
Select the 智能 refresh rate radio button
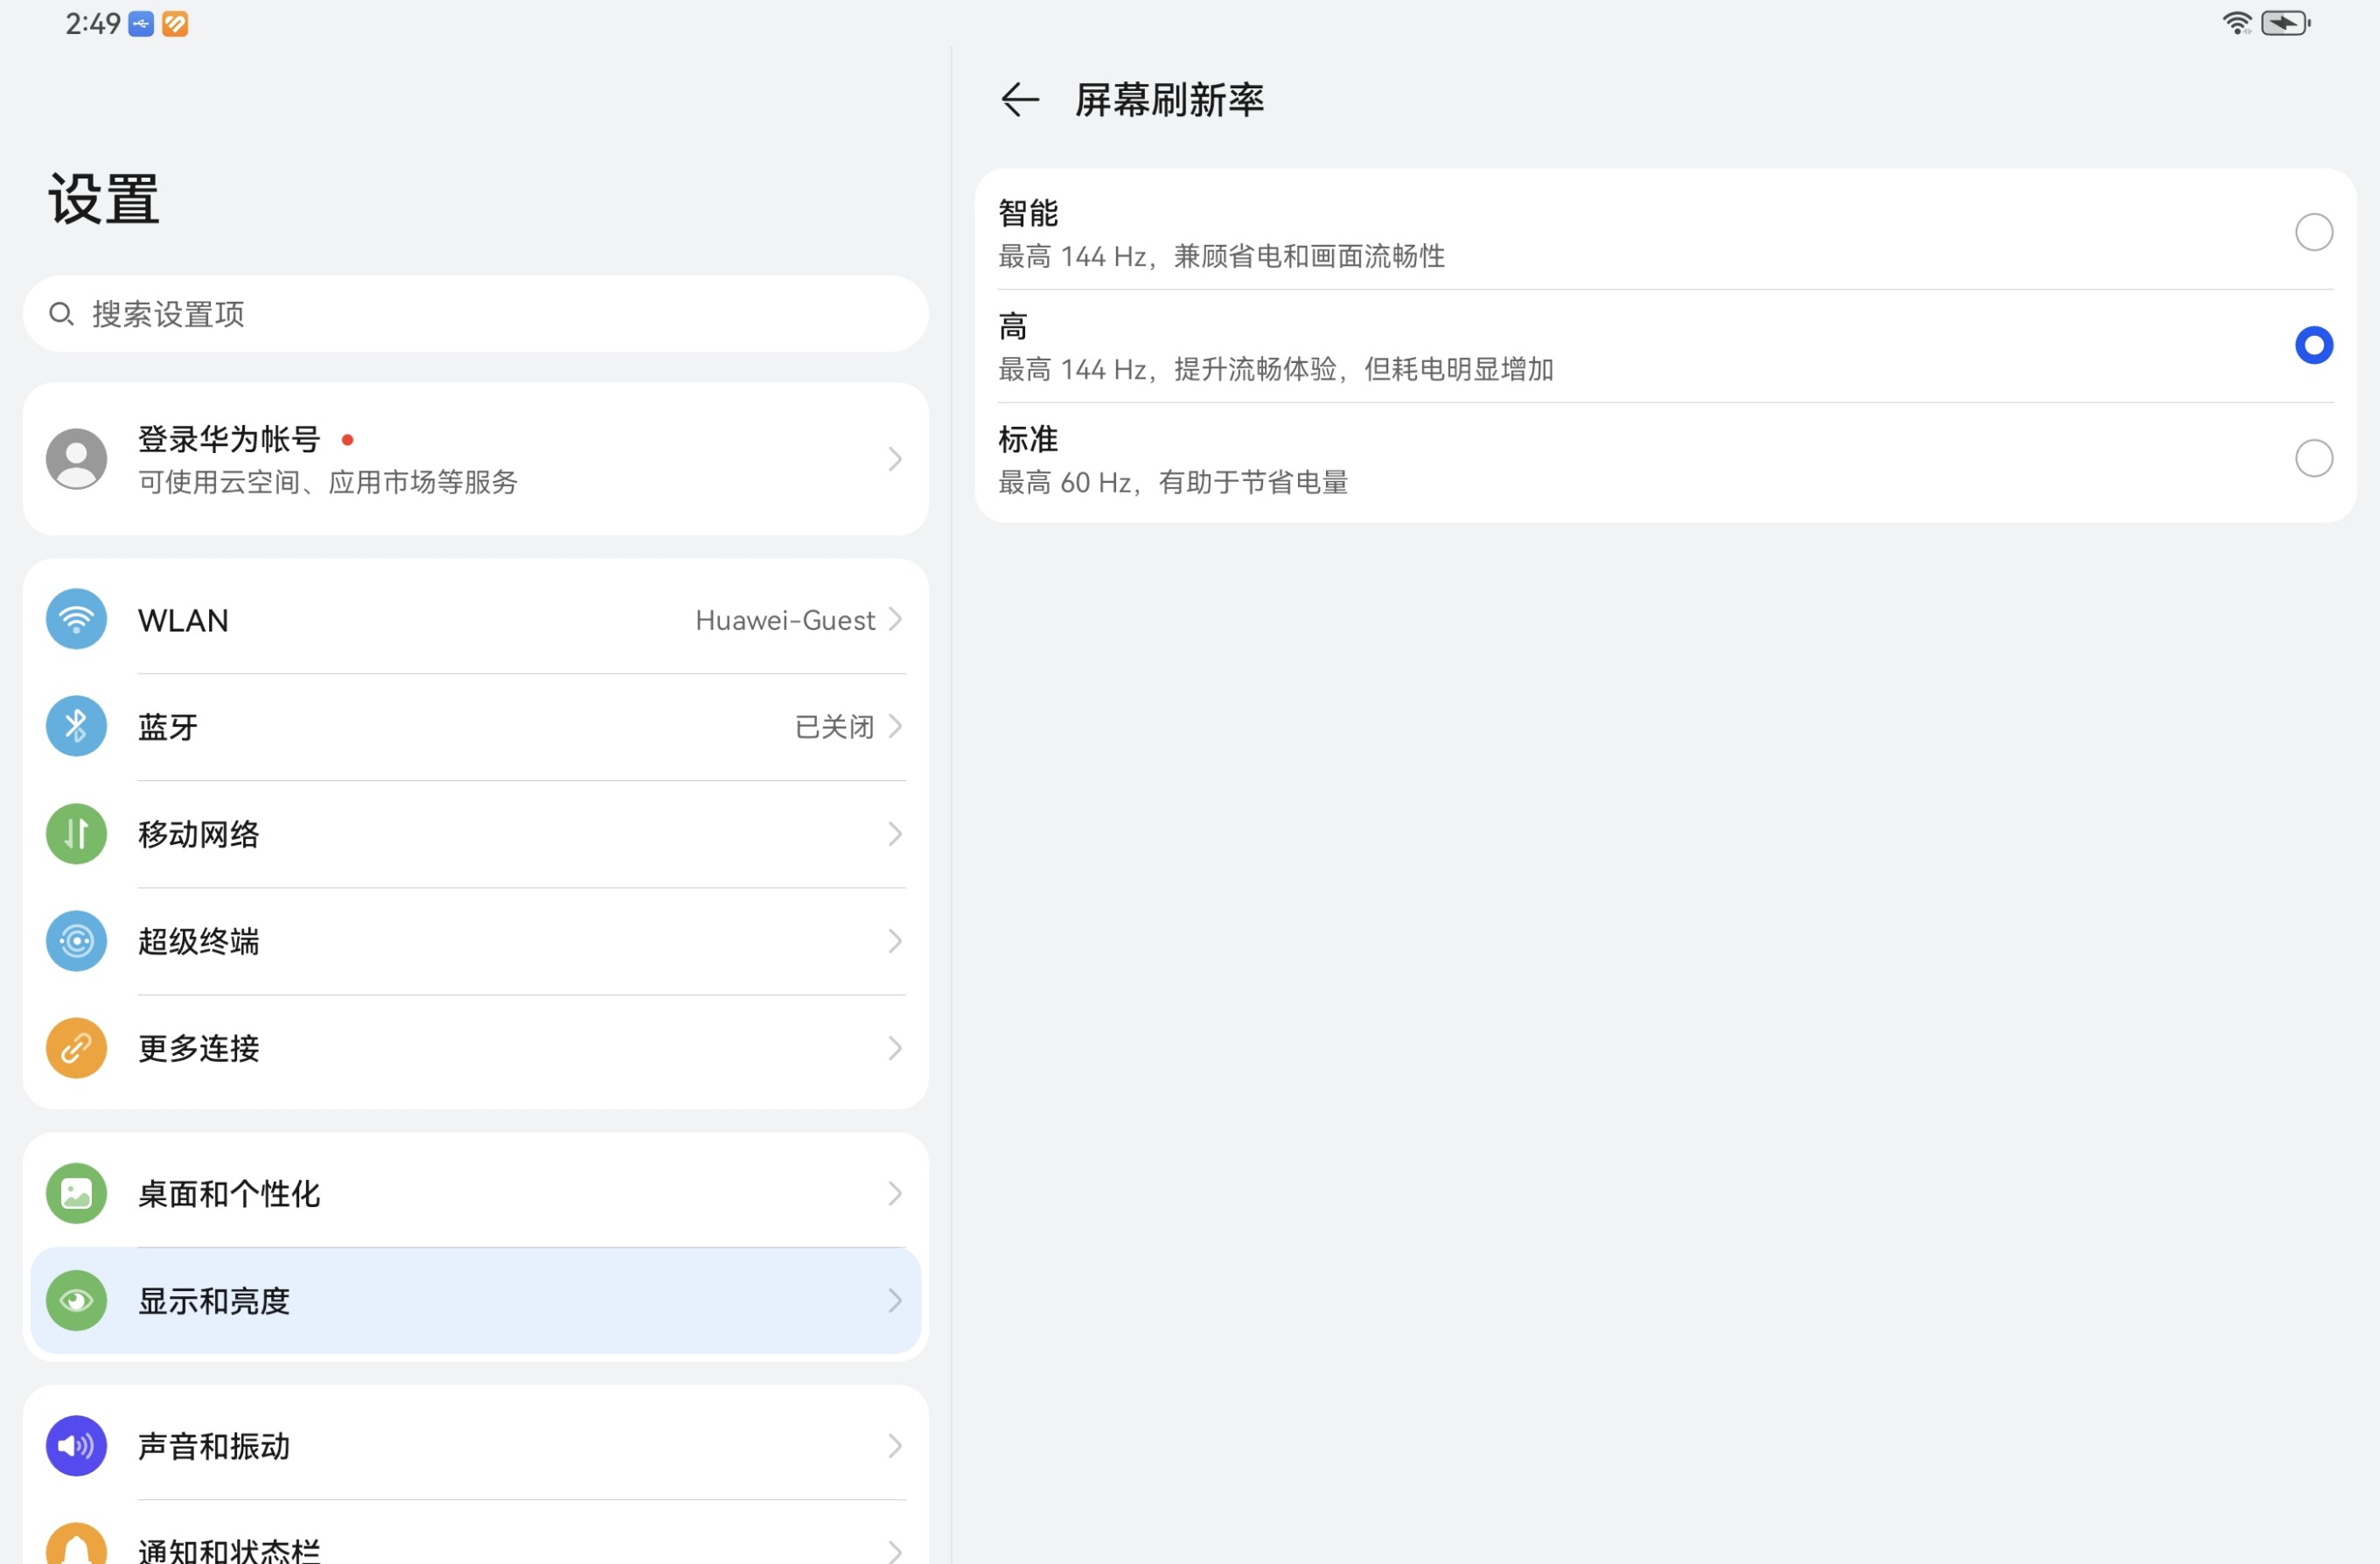tap(2313, 232)
